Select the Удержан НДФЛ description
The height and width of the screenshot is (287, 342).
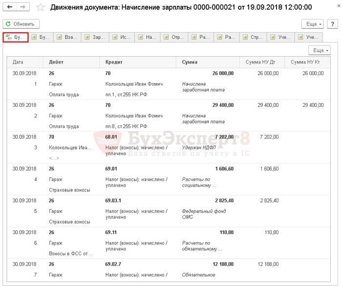[x=199, y=148]
